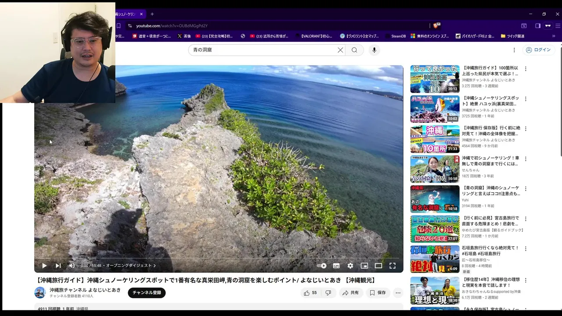Expand the オープニングダイジェスト chapter chevron
The width and height of the screenshot is (562, 316).
point(154,266)
